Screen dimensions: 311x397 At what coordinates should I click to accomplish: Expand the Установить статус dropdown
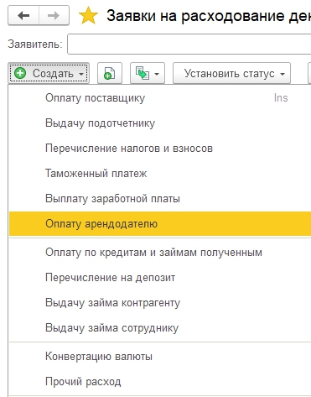(x=231, y=73)
